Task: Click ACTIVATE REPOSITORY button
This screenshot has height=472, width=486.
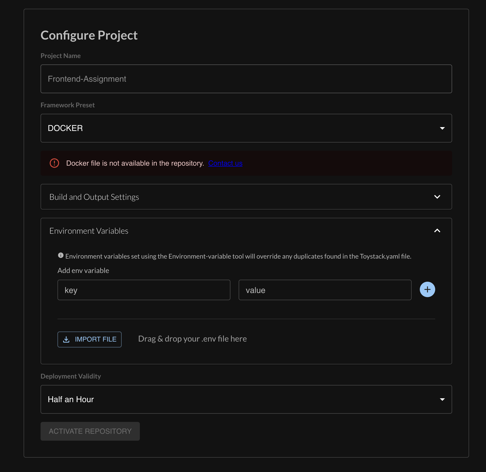Action: pyautogui.click(x=90, y=431)
